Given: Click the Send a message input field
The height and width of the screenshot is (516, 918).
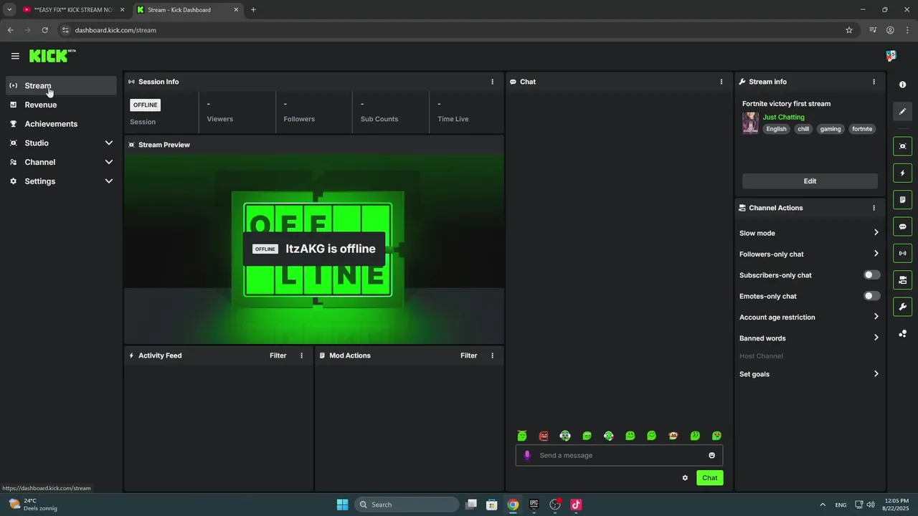Looking at the screenshot, I should 619,455.
